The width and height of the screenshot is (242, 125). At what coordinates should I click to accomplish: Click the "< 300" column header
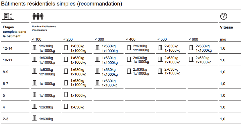(99, 39)
